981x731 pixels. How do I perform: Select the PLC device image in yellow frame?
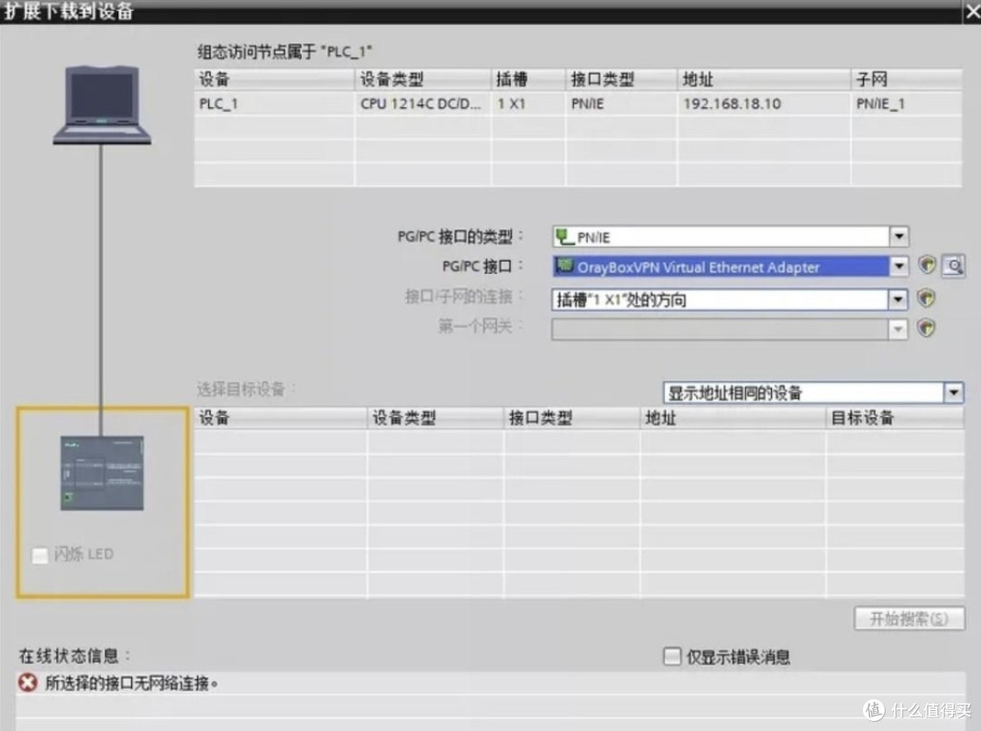(102, 473)
